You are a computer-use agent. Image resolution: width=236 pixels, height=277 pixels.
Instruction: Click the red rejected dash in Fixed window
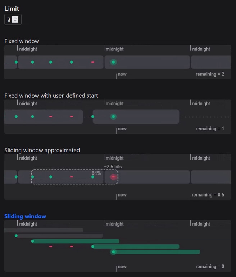pyautogui.click(x=93, y=62)
